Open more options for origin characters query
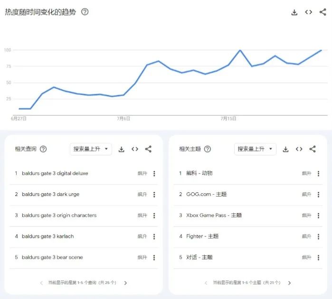 pyautogui.click(x=154, y=215)
